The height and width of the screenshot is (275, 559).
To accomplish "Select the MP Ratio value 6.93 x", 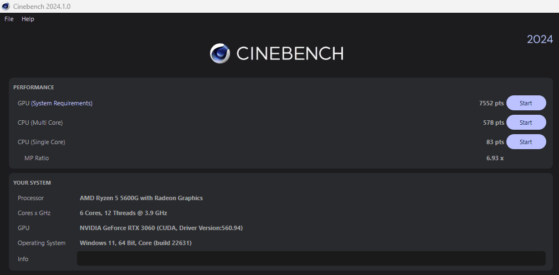I will (x=495, y=157).
